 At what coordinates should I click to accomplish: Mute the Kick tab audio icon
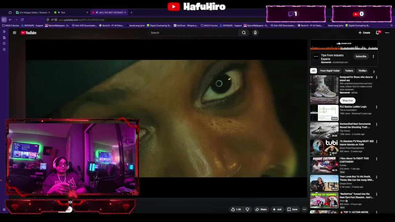tap(59, 13)
